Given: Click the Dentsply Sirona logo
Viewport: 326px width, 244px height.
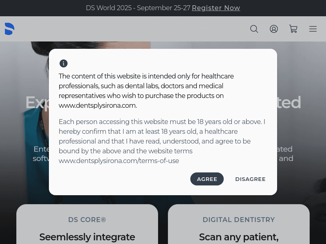Looking at the screenshot, I should point(9,29).
